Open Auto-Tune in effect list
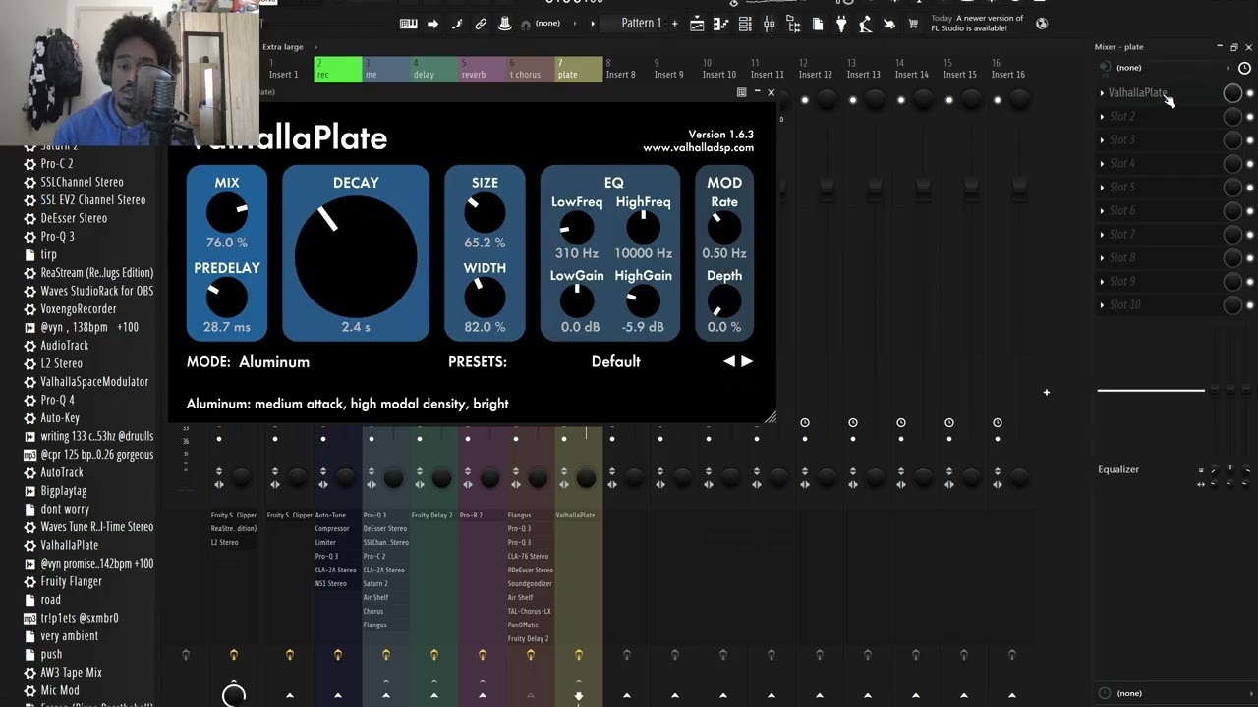Image resolution: width=1258 pixels, height=707 pixels. (x=330, y=515)
